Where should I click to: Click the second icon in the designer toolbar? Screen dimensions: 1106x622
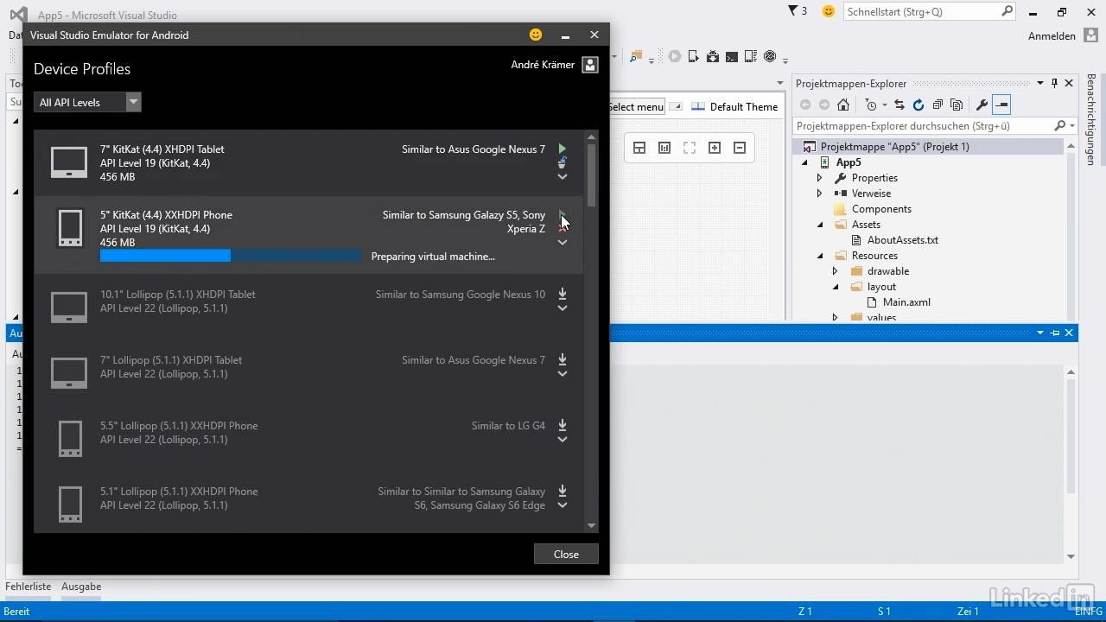pos(664,148)
